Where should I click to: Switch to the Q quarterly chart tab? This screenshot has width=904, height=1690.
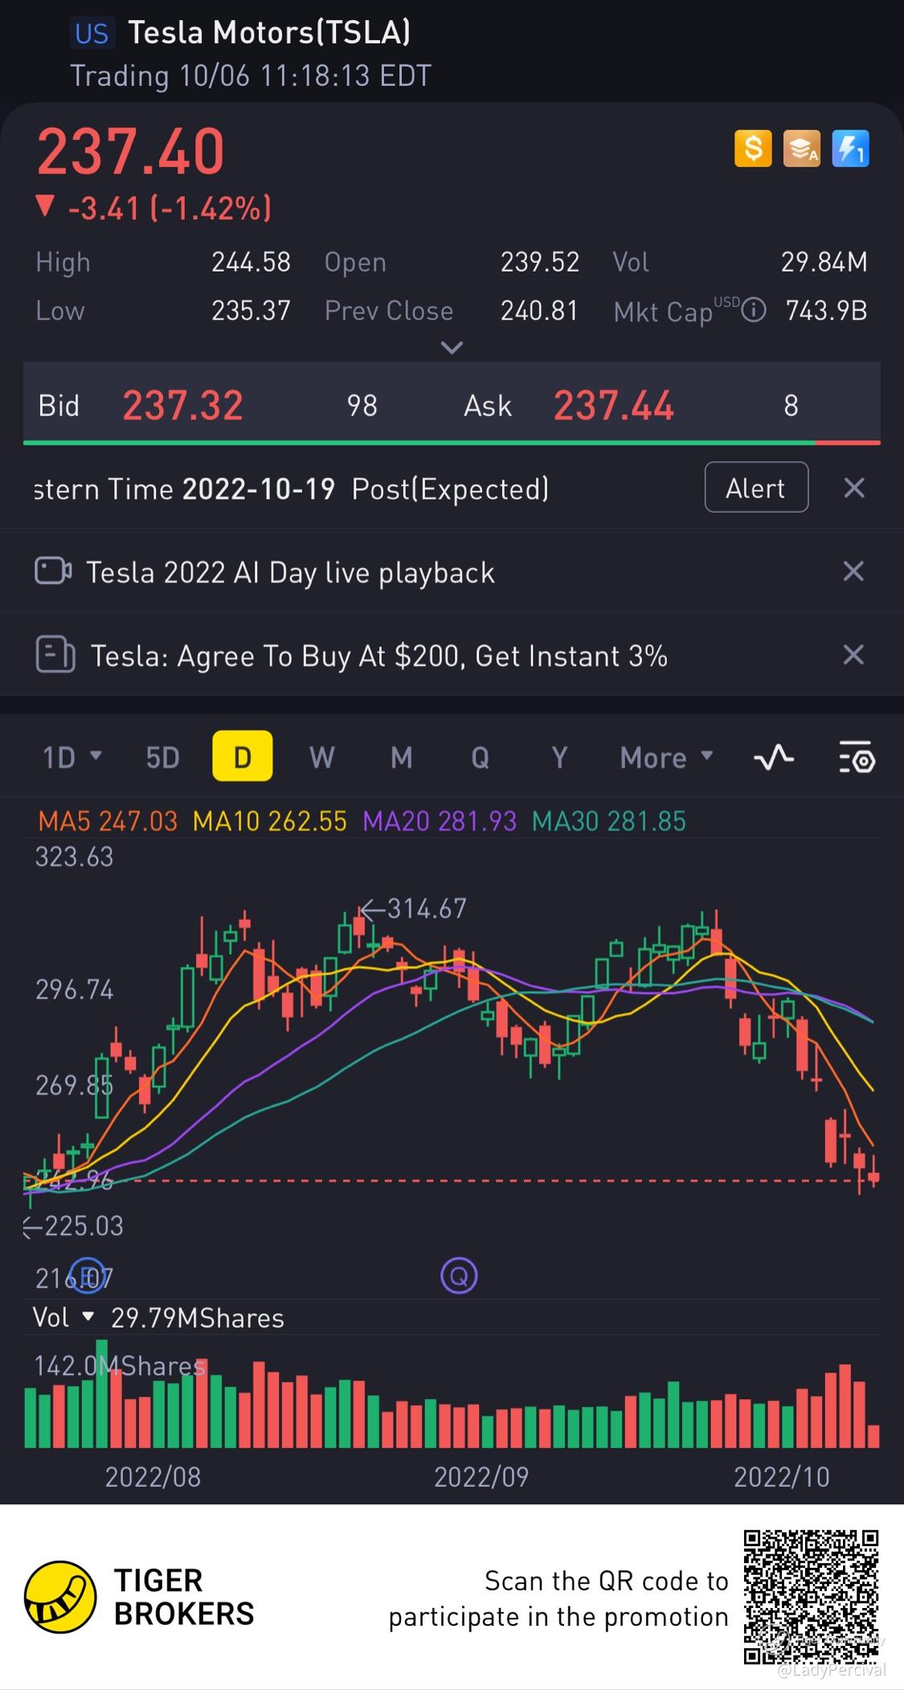tap(480, 757)
